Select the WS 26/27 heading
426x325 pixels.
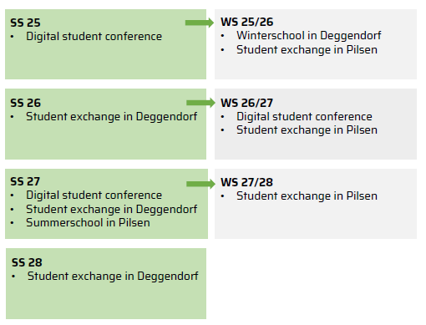pos(246,103)
